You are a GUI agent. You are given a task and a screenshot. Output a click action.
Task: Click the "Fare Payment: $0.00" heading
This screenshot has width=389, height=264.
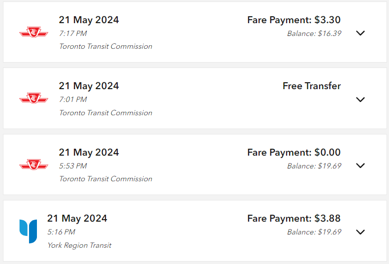293,153
